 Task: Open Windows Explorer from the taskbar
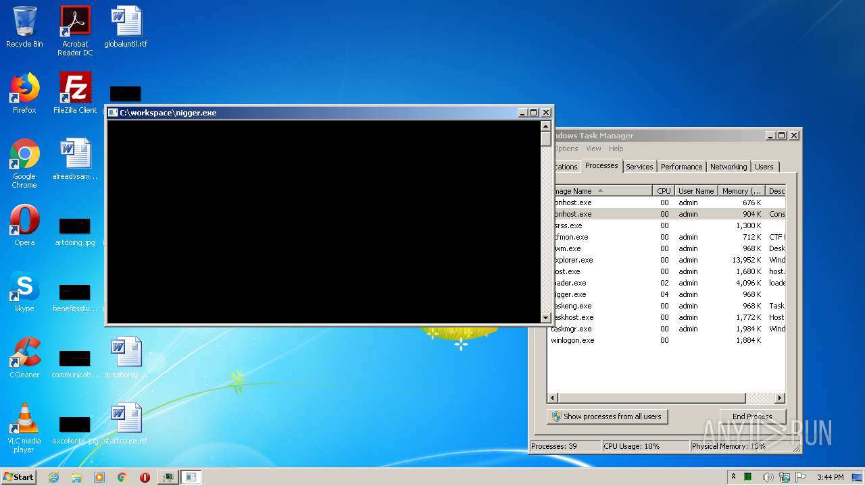tap(76, 477)
